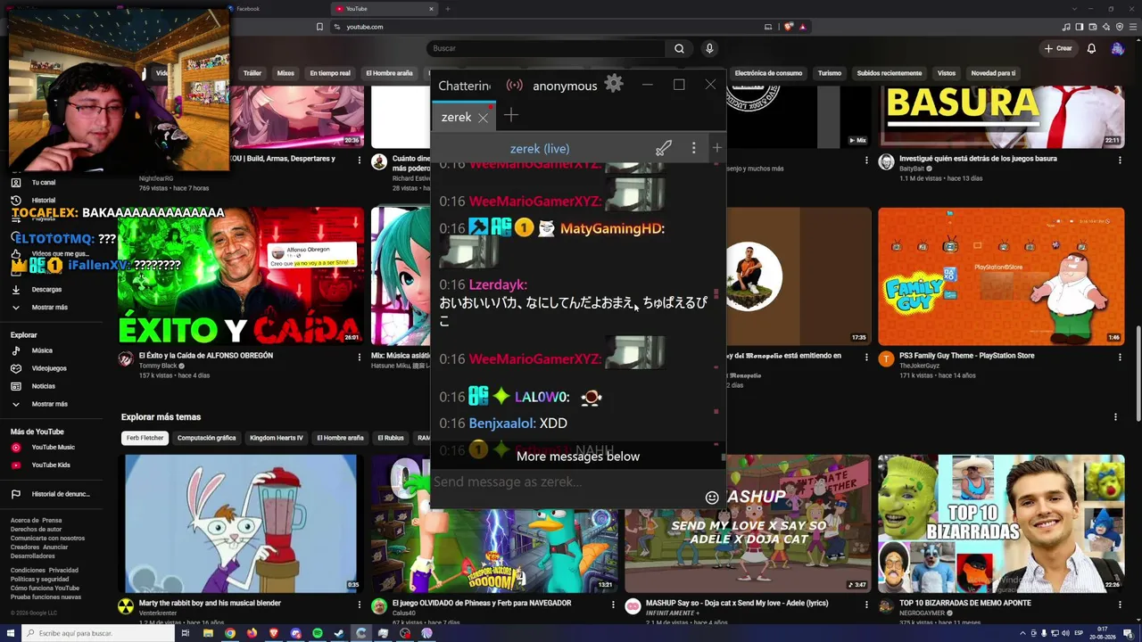Image resolution: width=1142 pixels, height=642 pixels.
Task: Open Marty the rabbit boy video thumbnail
Action: pos(242,523)
